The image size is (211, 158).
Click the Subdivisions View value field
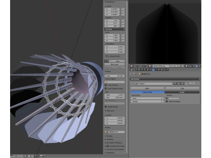coord(147,98)
